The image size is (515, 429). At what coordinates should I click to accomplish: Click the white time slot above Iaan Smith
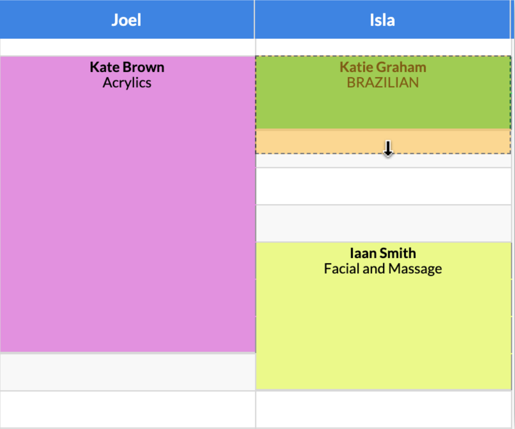(382, 186)
